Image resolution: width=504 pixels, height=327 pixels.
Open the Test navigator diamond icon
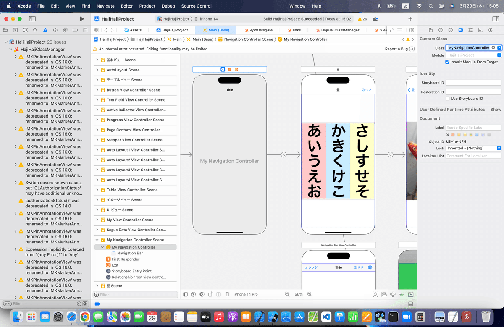(56, 30)
